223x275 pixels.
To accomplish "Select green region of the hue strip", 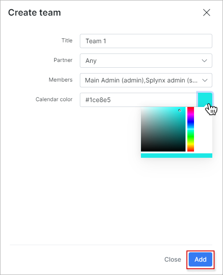I will point(190,136).
